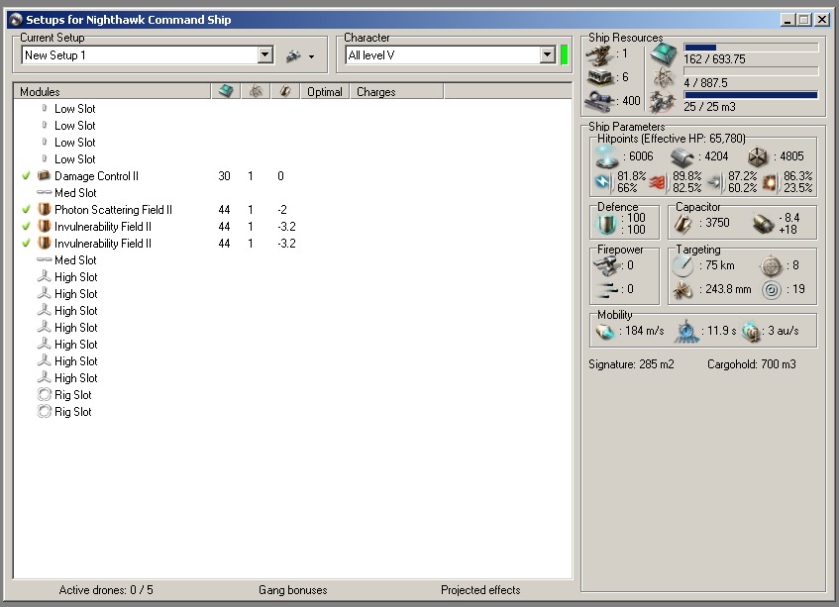
Task: Sort by the Modules column header
Action: coord(112,91)
